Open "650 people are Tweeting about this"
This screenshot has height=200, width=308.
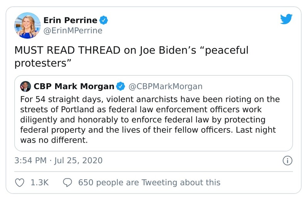pyautogui.click(x=149, y=182)
